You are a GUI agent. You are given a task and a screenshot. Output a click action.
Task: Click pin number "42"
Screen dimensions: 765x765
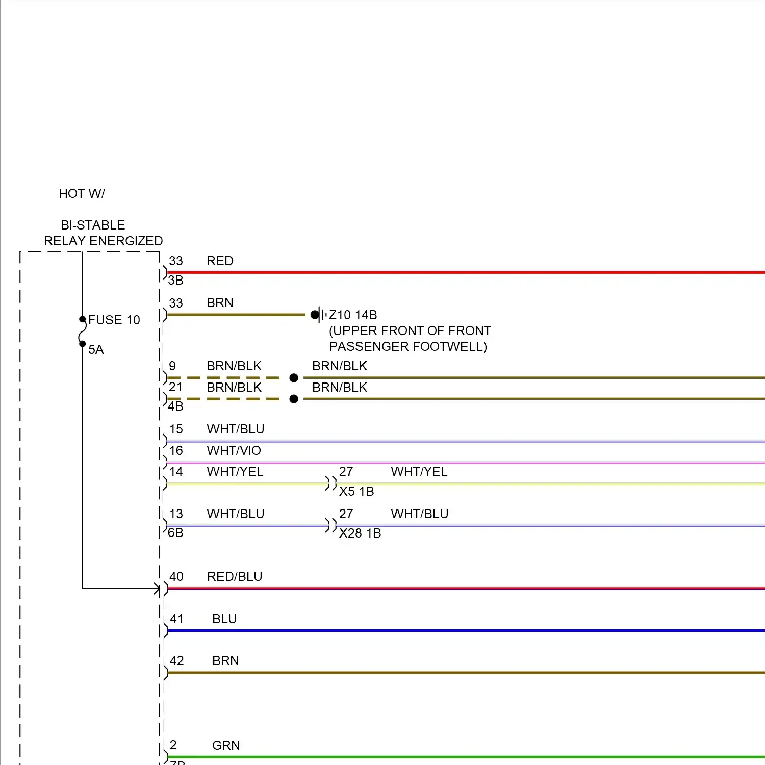[x=176, y=661]
